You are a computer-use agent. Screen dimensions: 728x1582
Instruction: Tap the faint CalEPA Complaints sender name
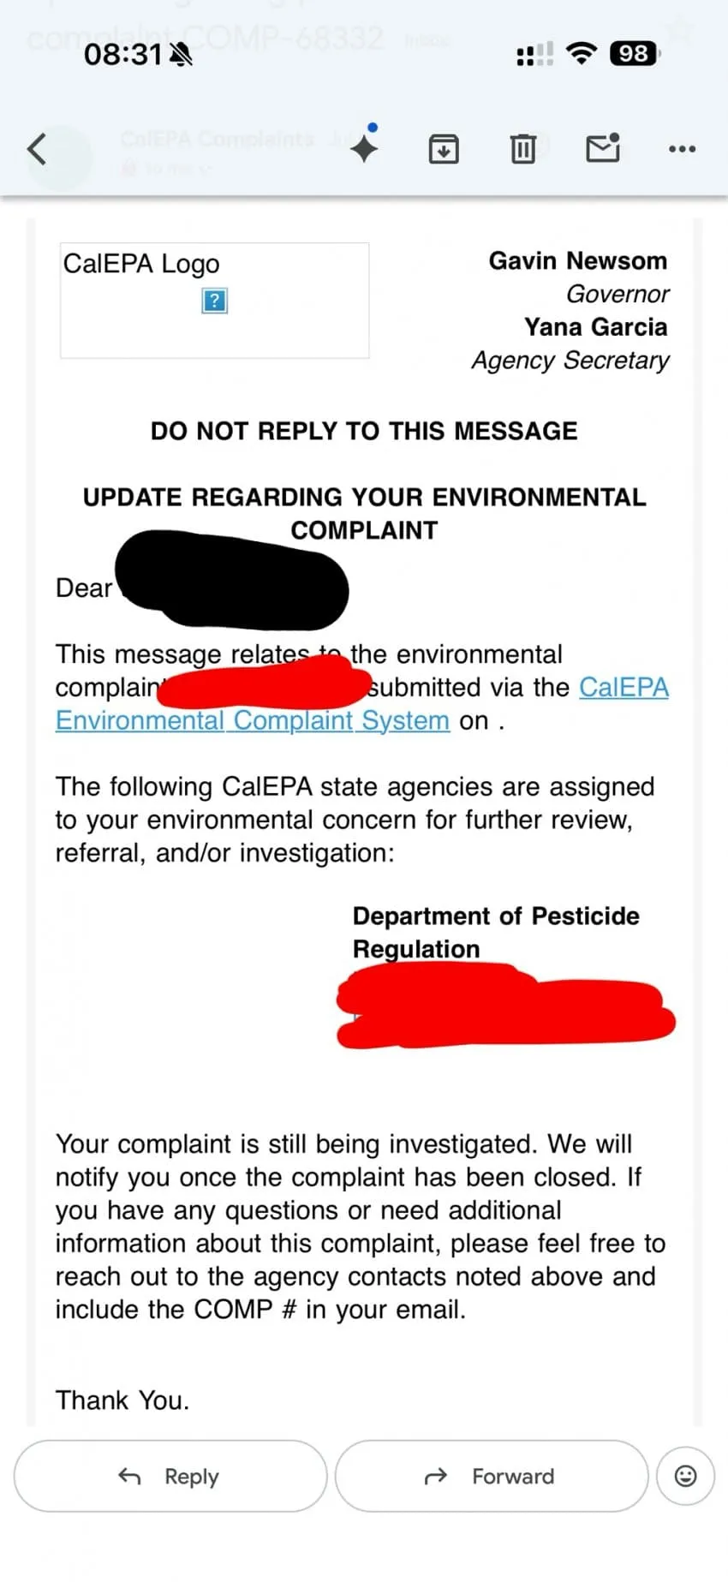(x=217, y=139)
